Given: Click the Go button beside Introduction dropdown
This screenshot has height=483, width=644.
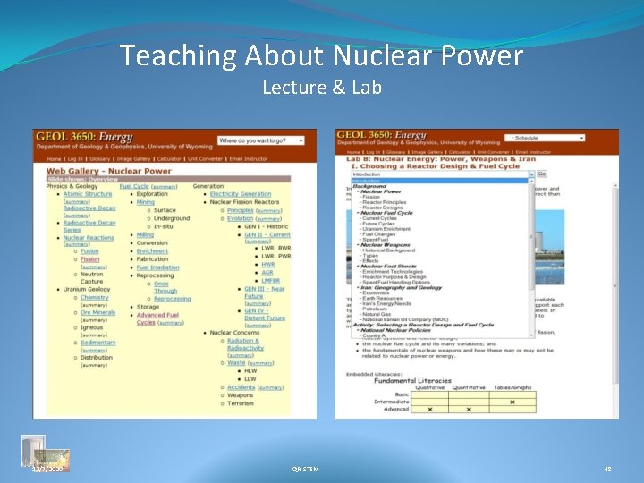Looking at the screenshot, I should (x=542, y=174).
